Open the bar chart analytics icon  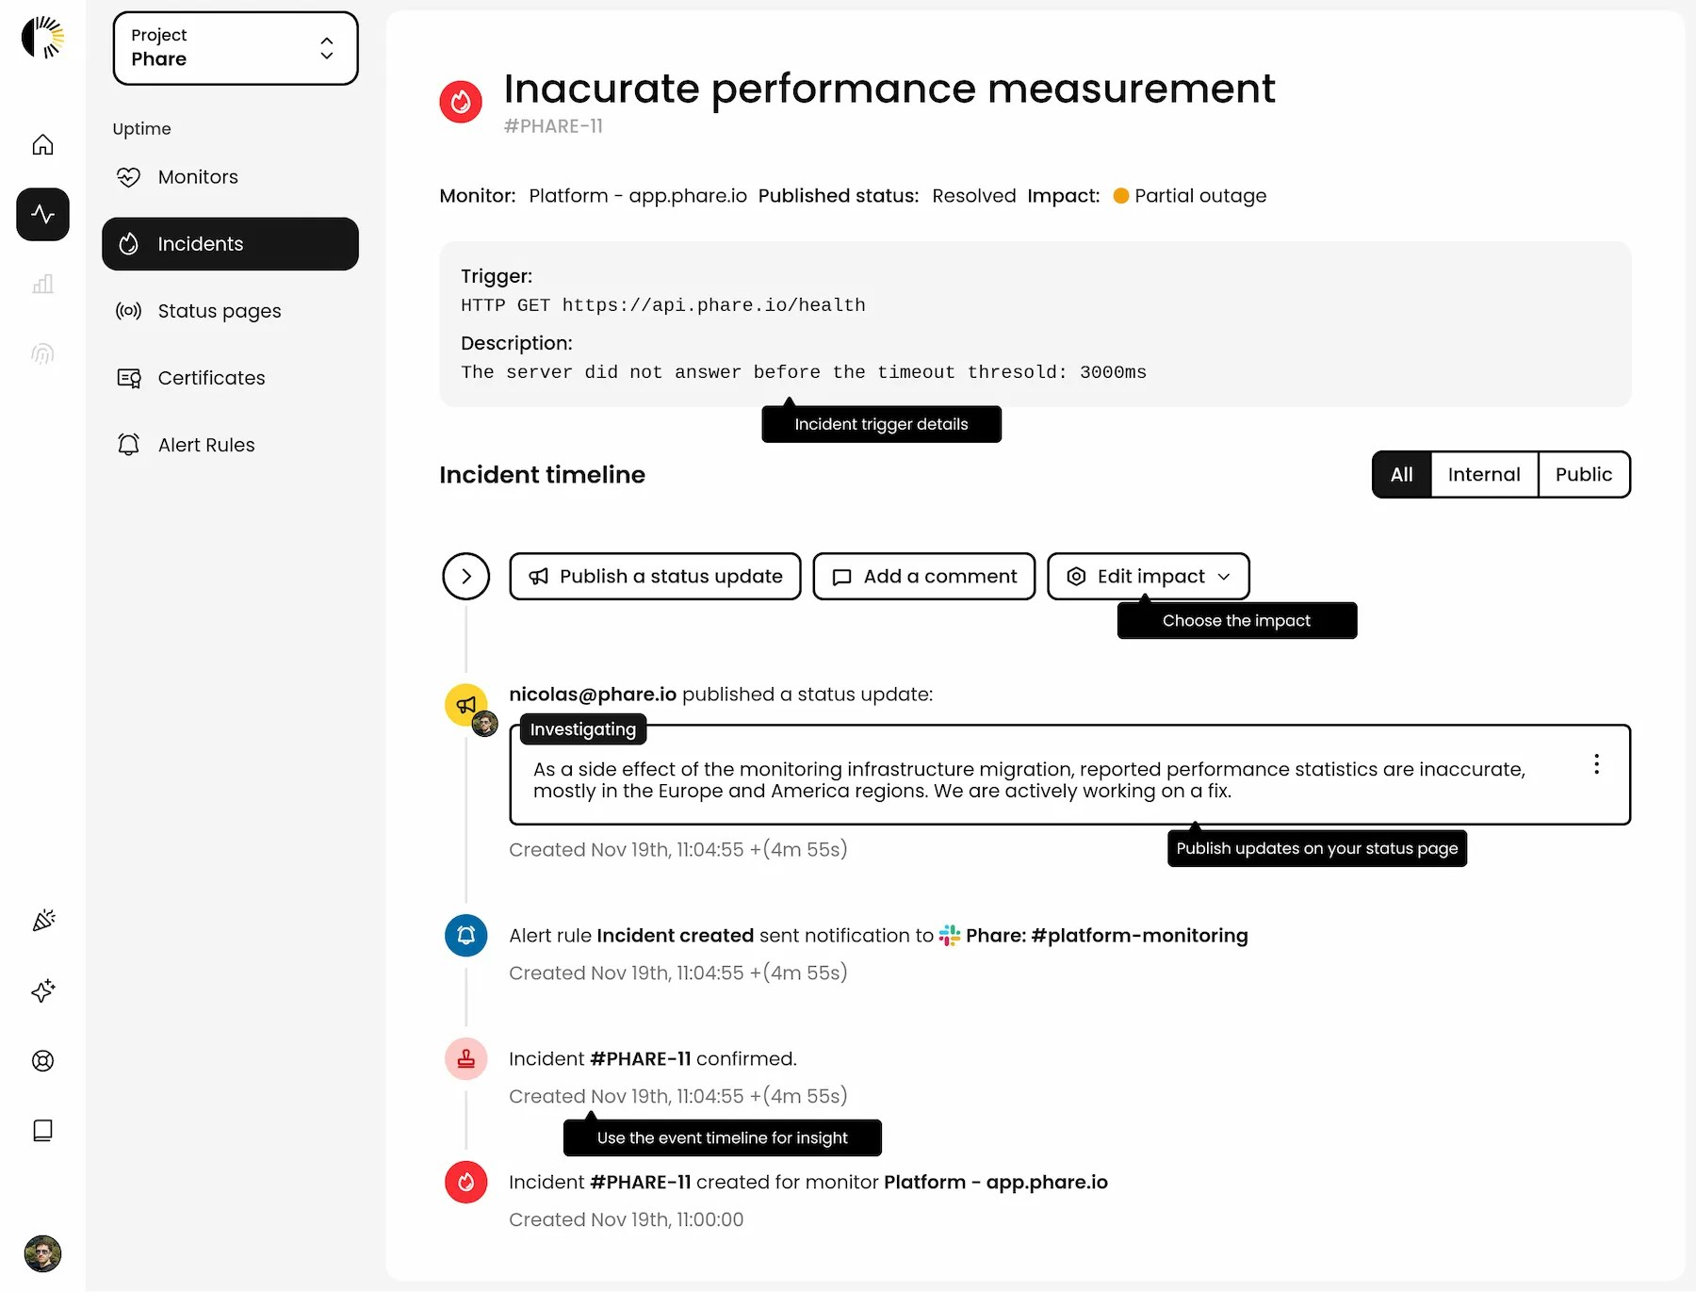pos(42,284)
